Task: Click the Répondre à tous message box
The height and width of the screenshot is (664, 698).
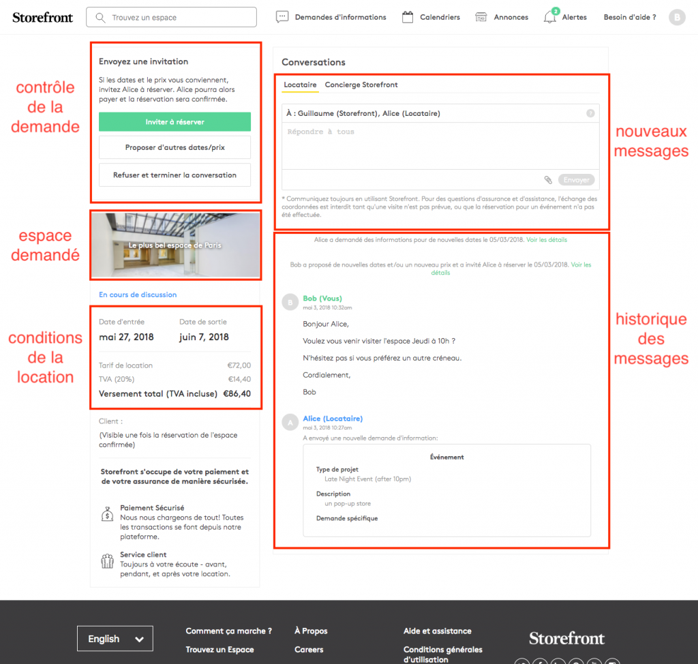Action: [440, 145]
